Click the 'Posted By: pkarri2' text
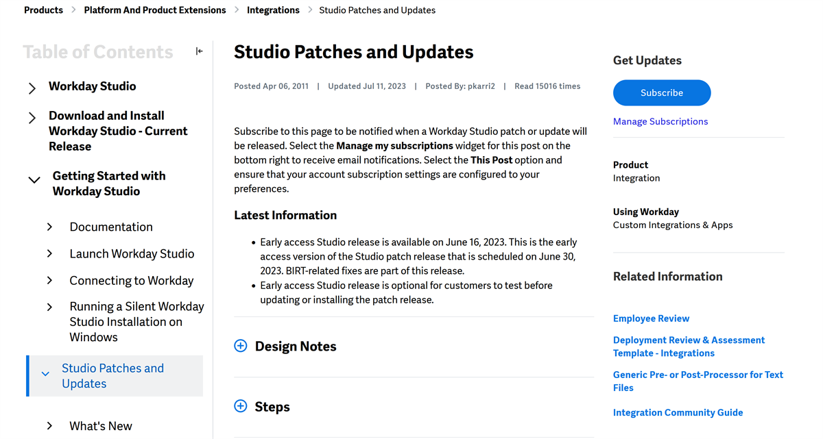 [x=460, y=86]
